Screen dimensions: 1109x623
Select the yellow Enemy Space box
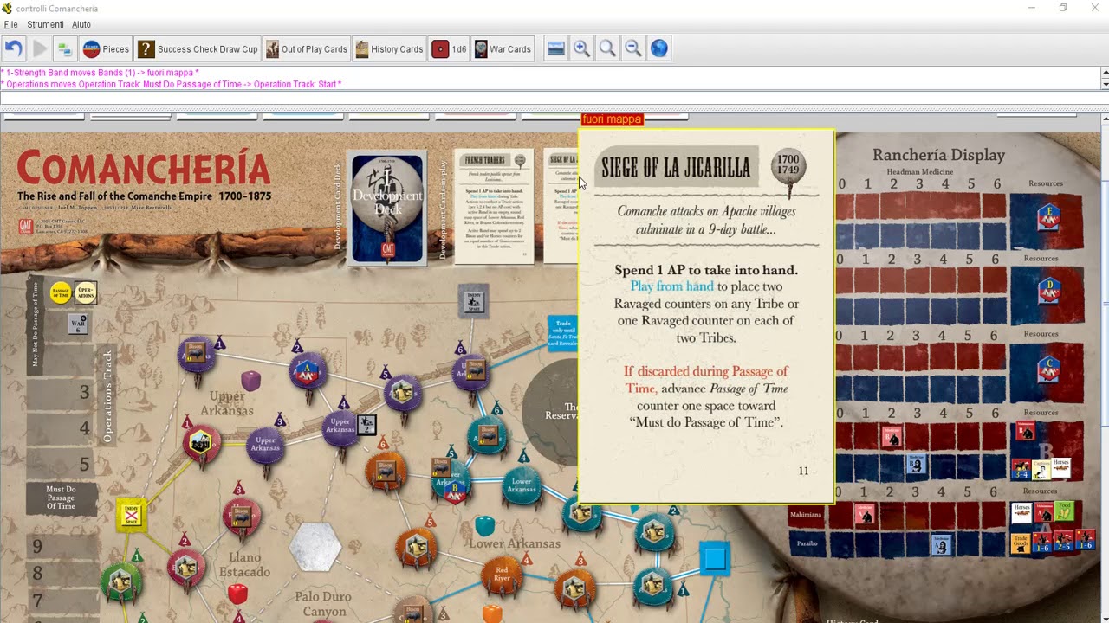pyautogui.click(x=132, y=516)
